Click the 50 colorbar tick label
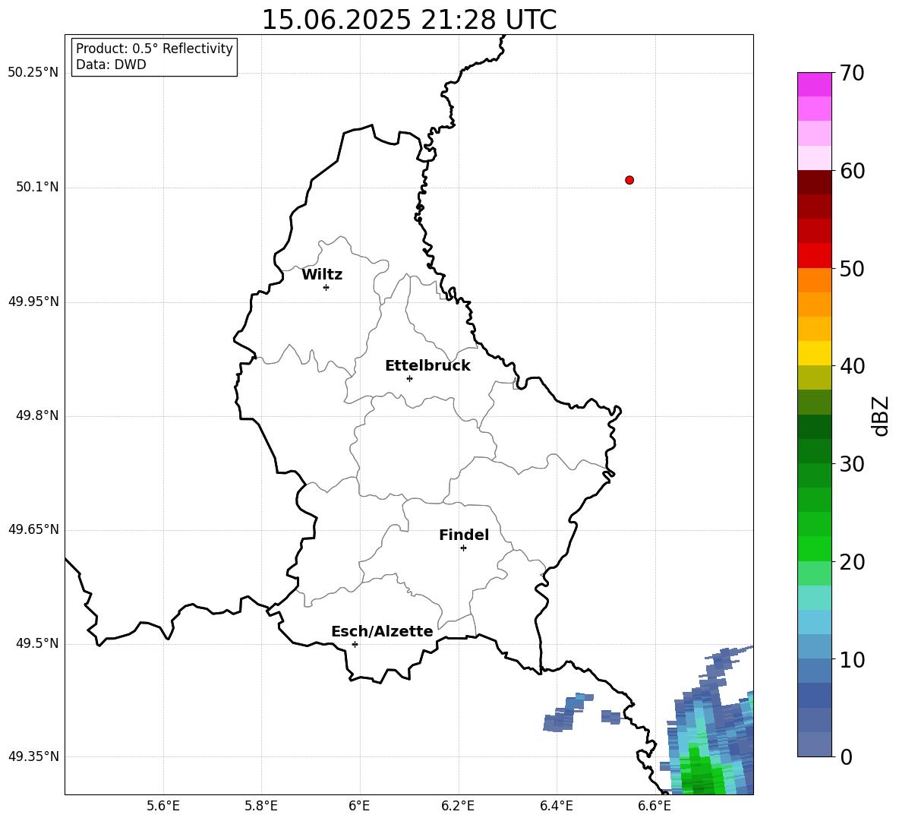899x821 pixels. click(x=852, y=268)
